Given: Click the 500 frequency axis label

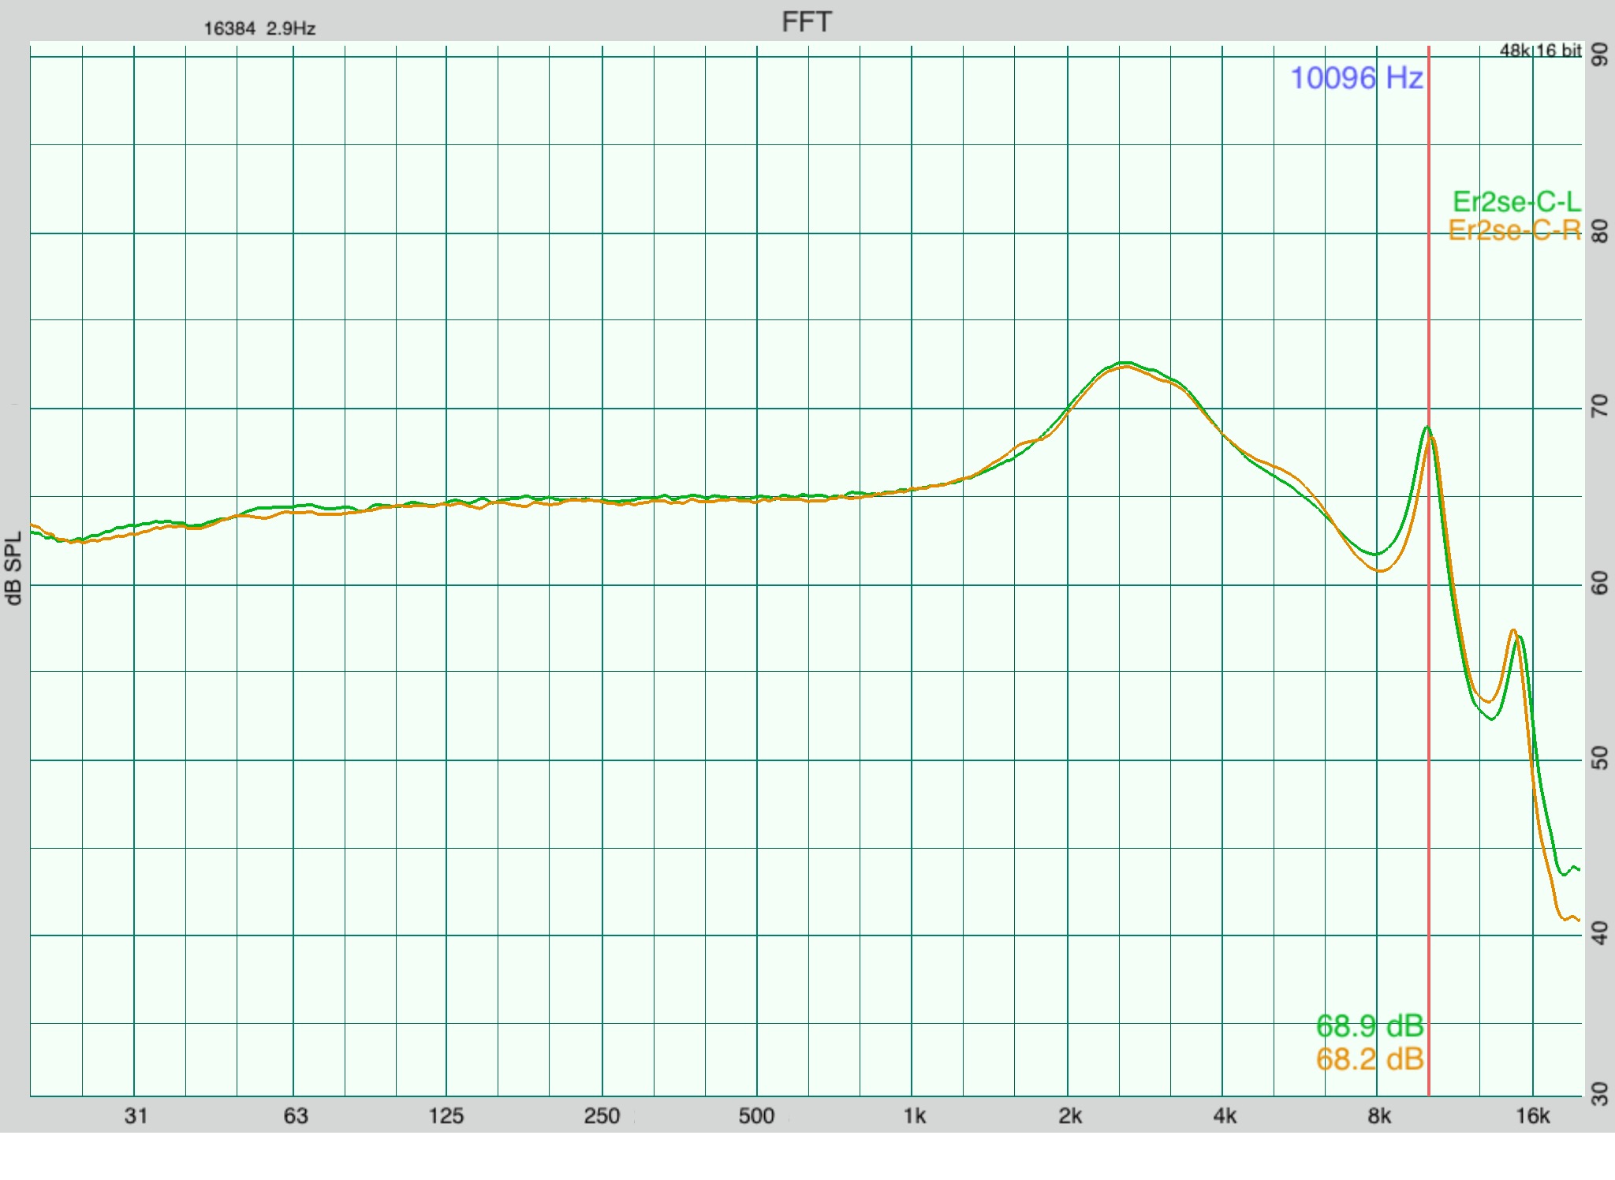Looking at the screenshot, I should (x=756, y=1116).
